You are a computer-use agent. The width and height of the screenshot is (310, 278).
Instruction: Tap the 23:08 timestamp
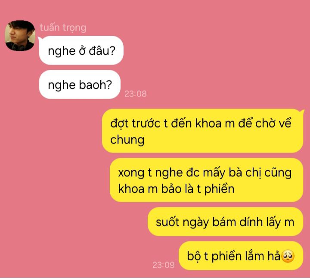tap(136, 94)
